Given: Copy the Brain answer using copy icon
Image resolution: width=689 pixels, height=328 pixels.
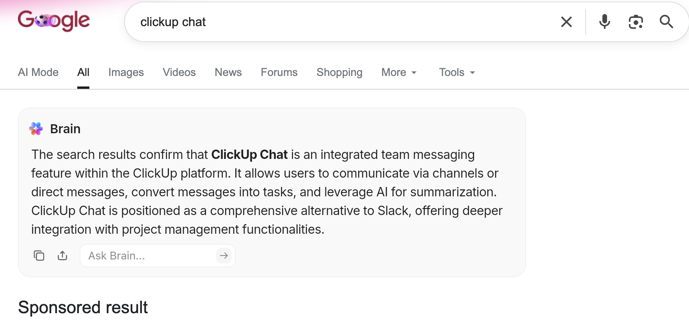Looking at the screenshot, I should (x=39, y=256).
